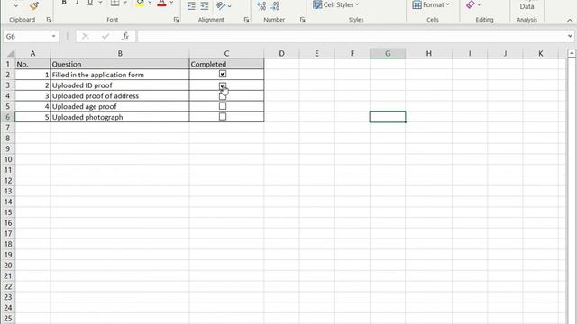Click the 'Uploaded age proof' cell

coord(120,106)
